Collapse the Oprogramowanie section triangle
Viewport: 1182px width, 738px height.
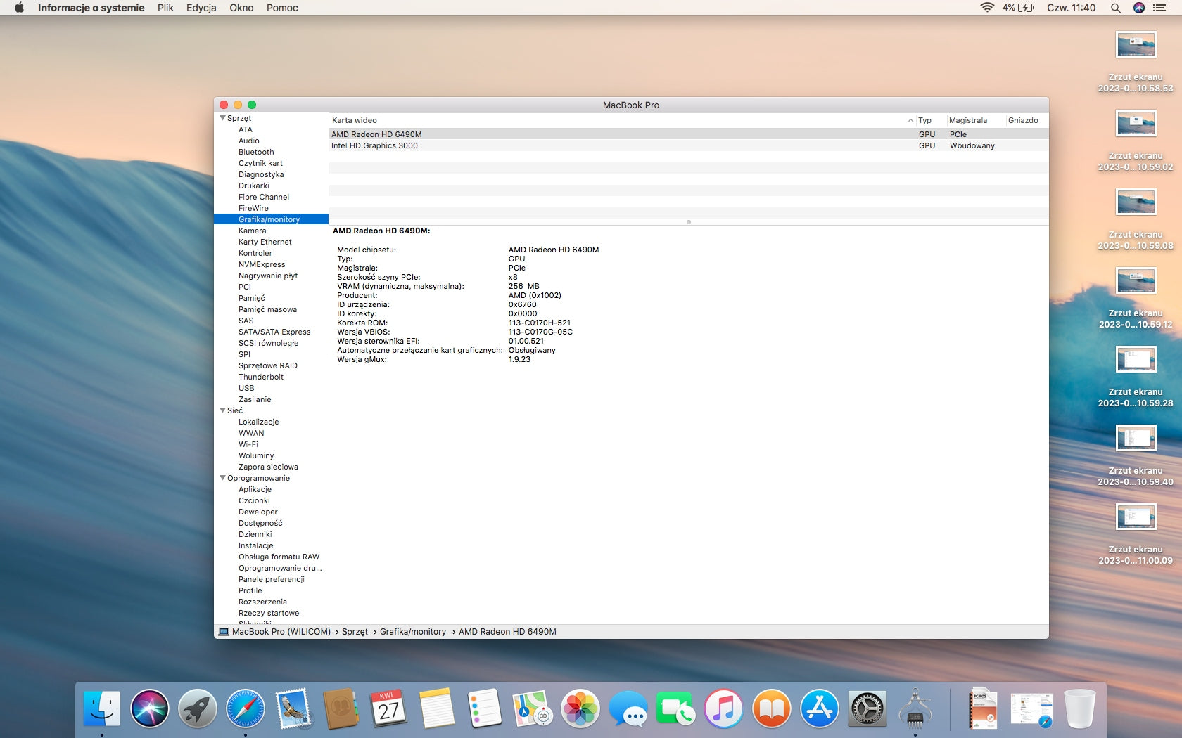tap(222, 478)
